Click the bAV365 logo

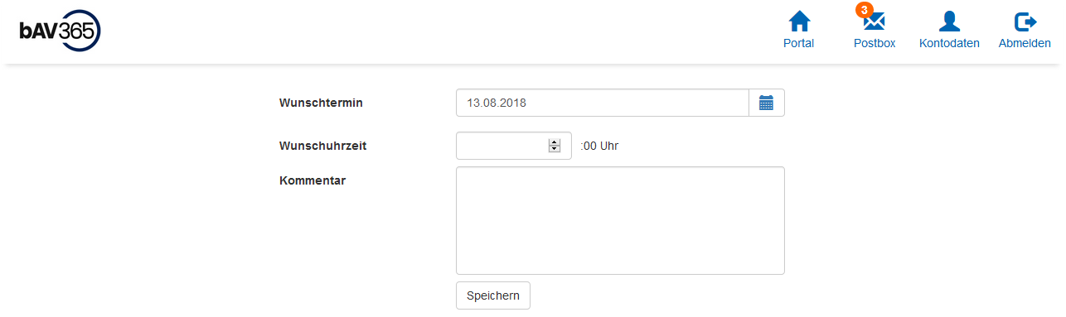(60, 31)
